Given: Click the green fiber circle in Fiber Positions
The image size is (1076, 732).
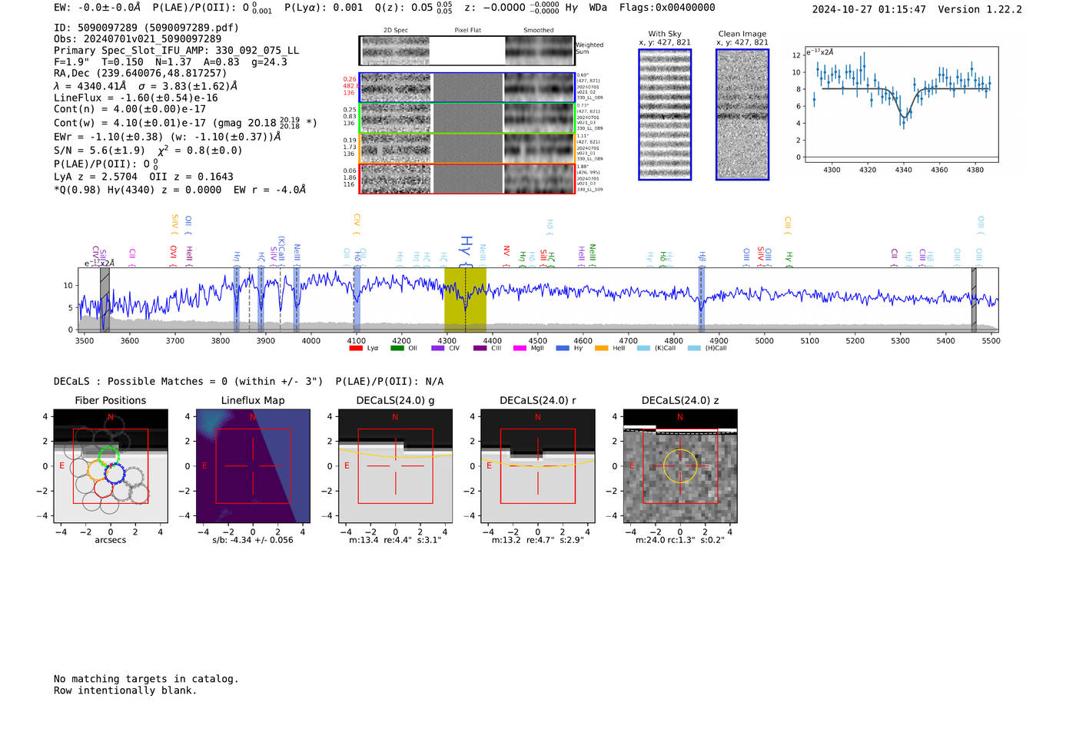Looking at the screenshot, I should (x=109, y=455).
